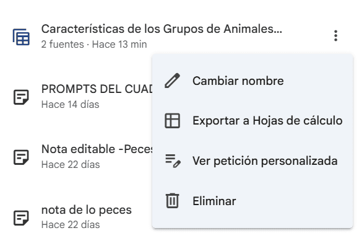Open Características de los Grupos de Animales item

pyautogui.click(x=162, y=29)
